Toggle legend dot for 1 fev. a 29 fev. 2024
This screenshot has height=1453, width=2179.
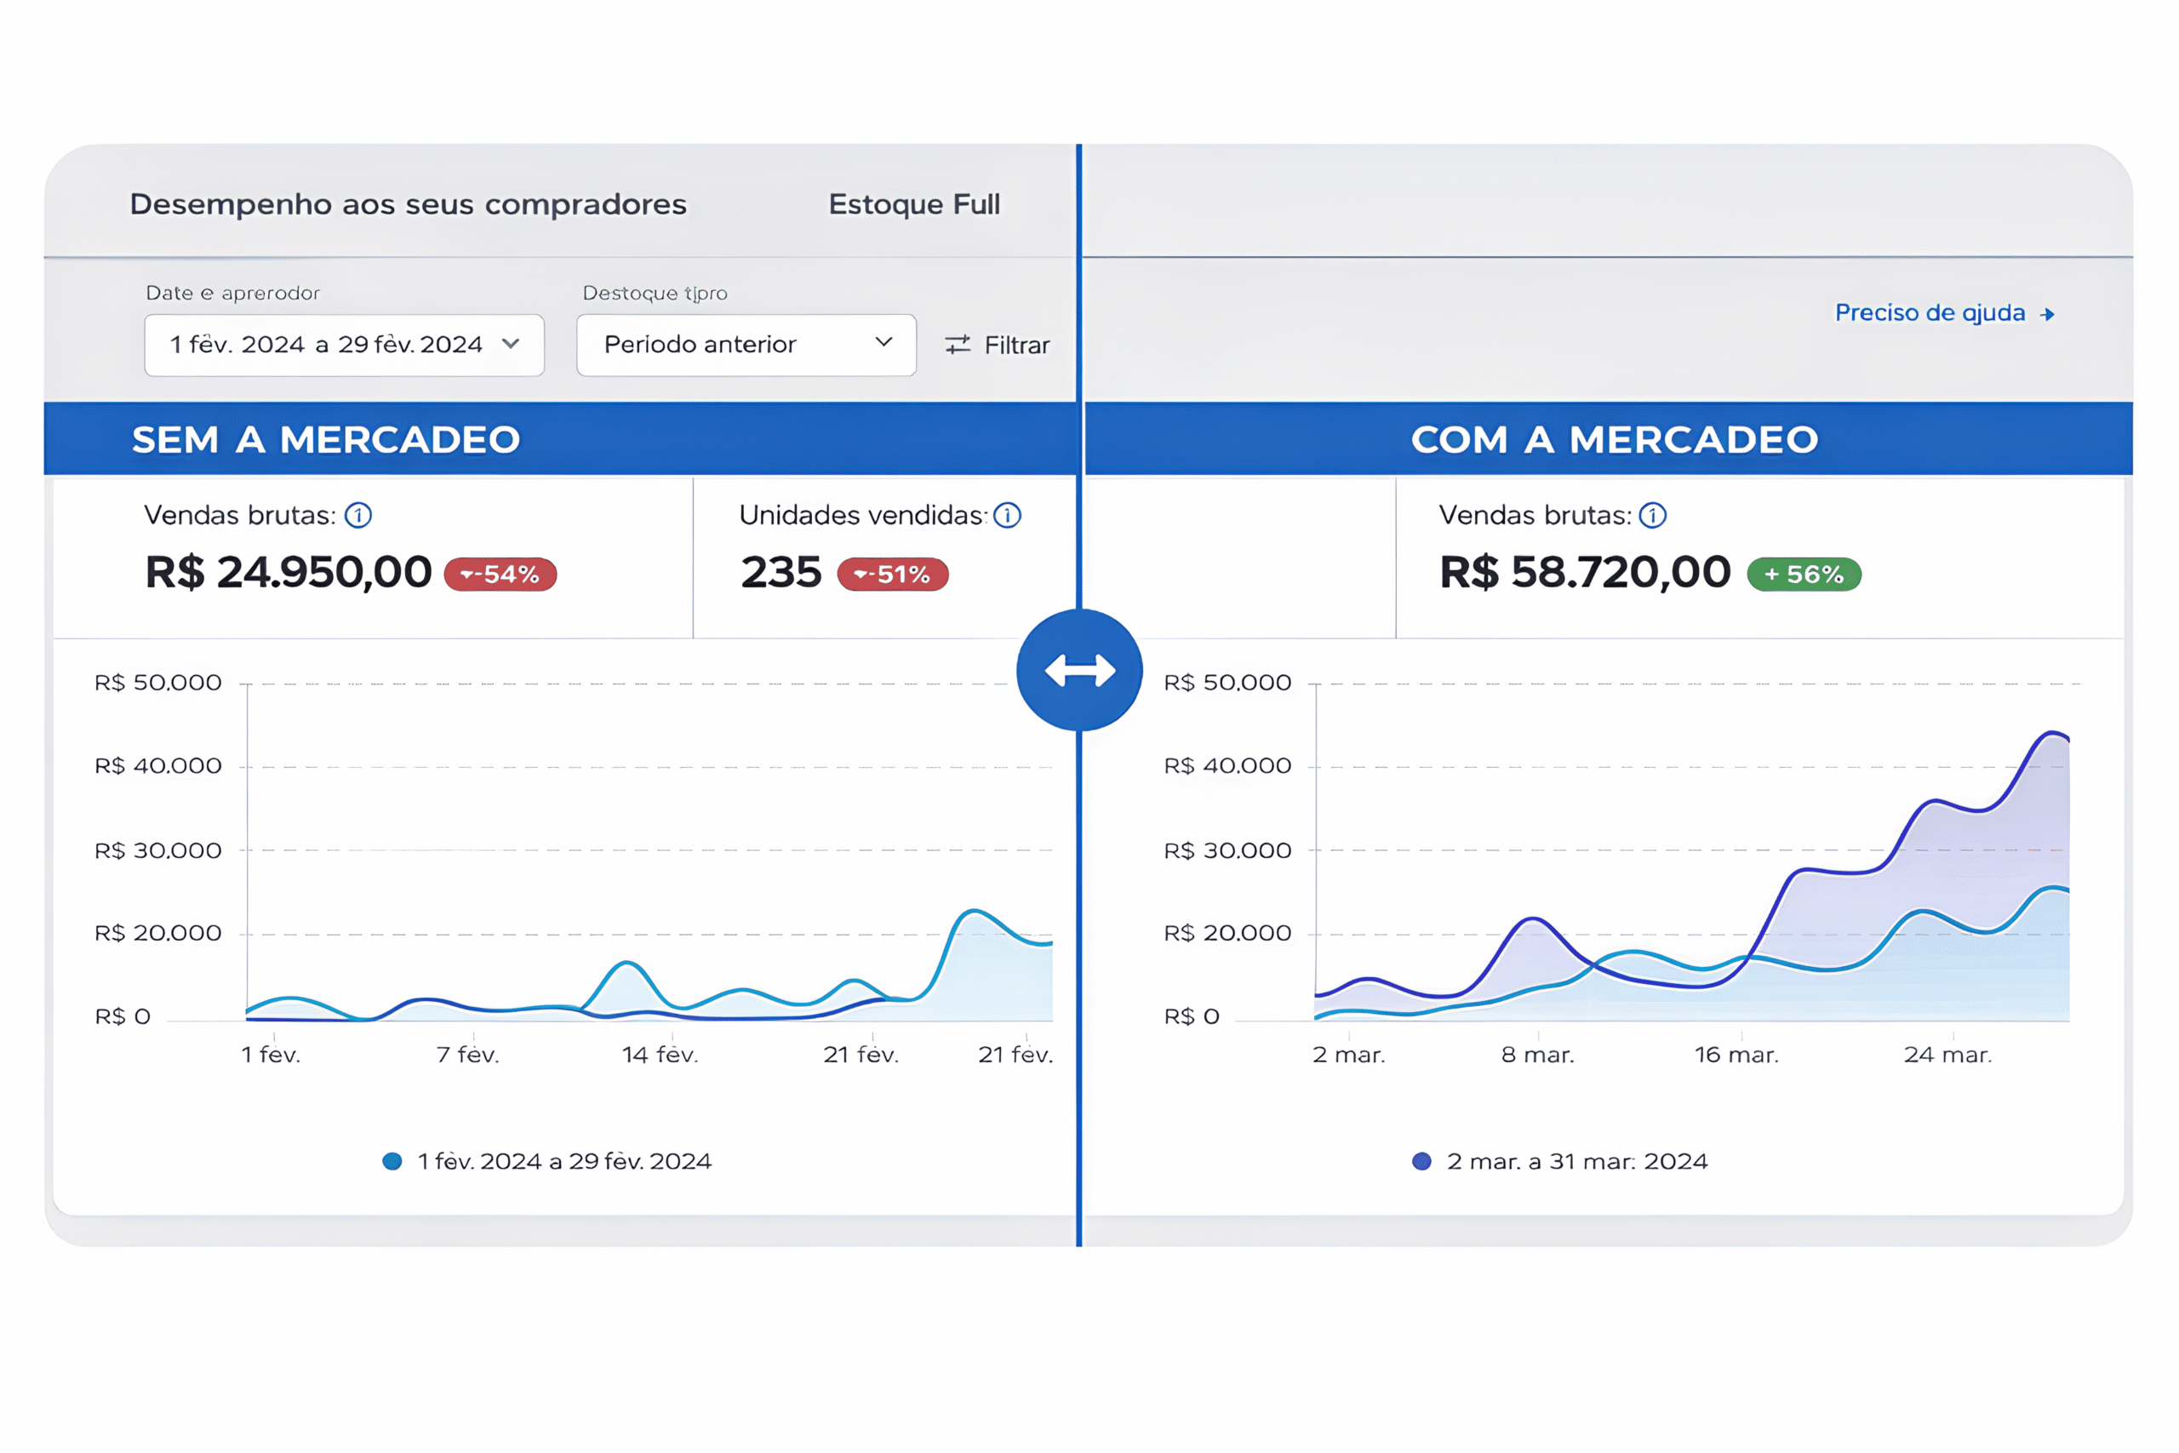392,1161
